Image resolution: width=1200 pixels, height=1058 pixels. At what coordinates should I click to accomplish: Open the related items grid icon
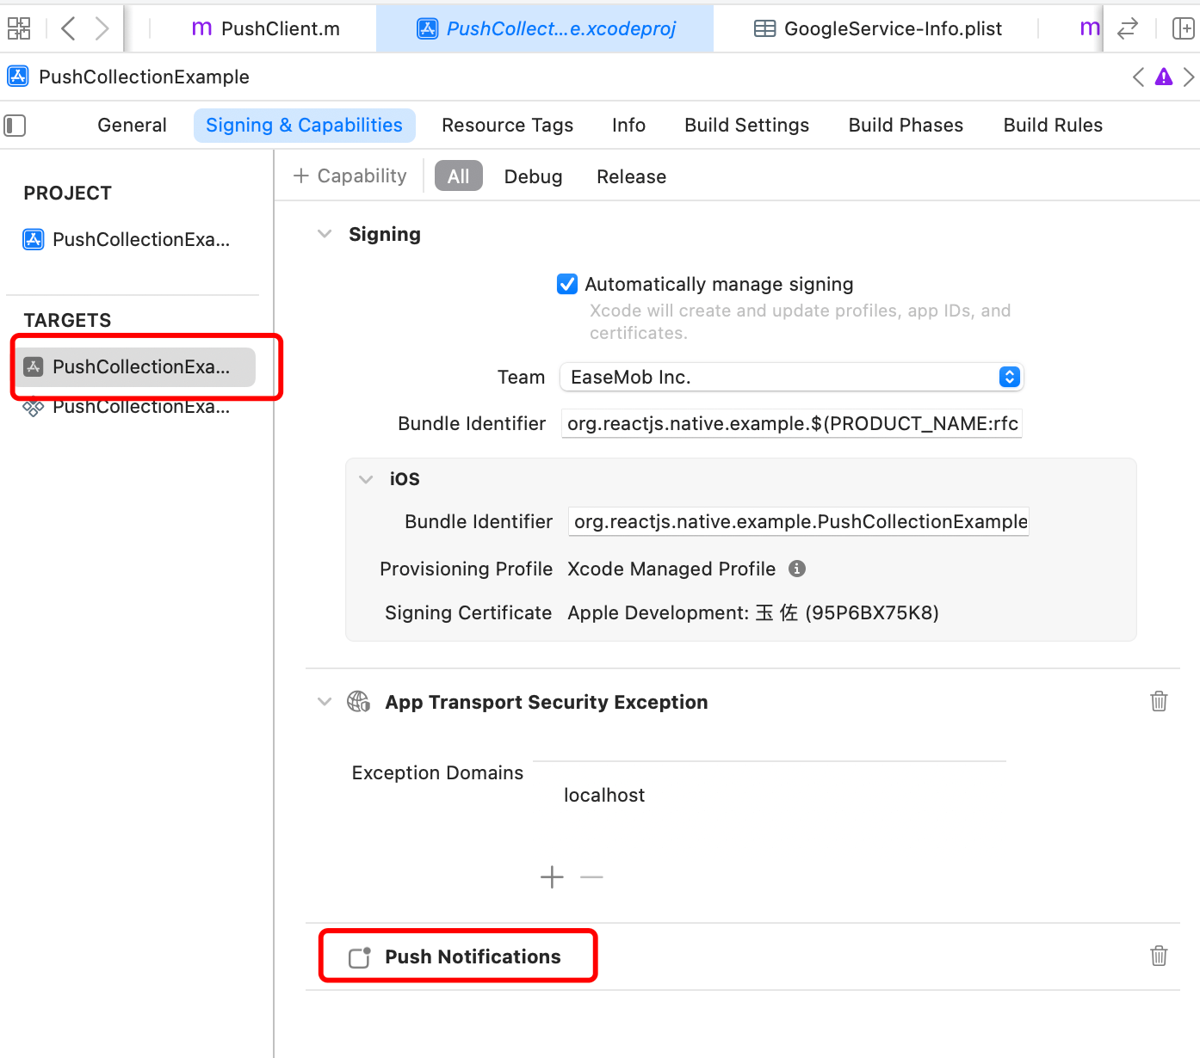(x=19, y=28)
